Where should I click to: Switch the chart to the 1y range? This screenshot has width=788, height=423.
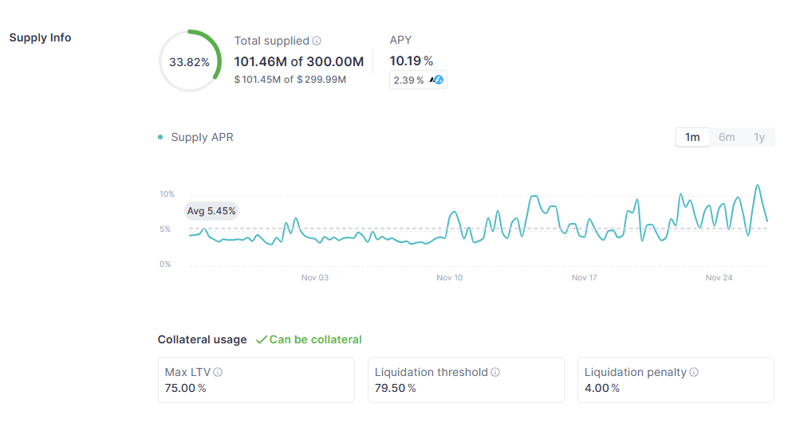pyautogui.click(x=759, y=137)
